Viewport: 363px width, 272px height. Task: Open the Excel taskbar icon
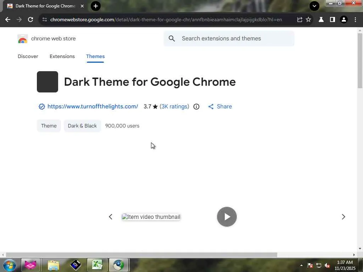click(97, 265)
